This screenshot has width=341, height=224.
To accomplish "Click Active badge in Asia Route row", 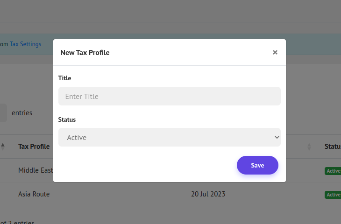I will pos(333,195).
